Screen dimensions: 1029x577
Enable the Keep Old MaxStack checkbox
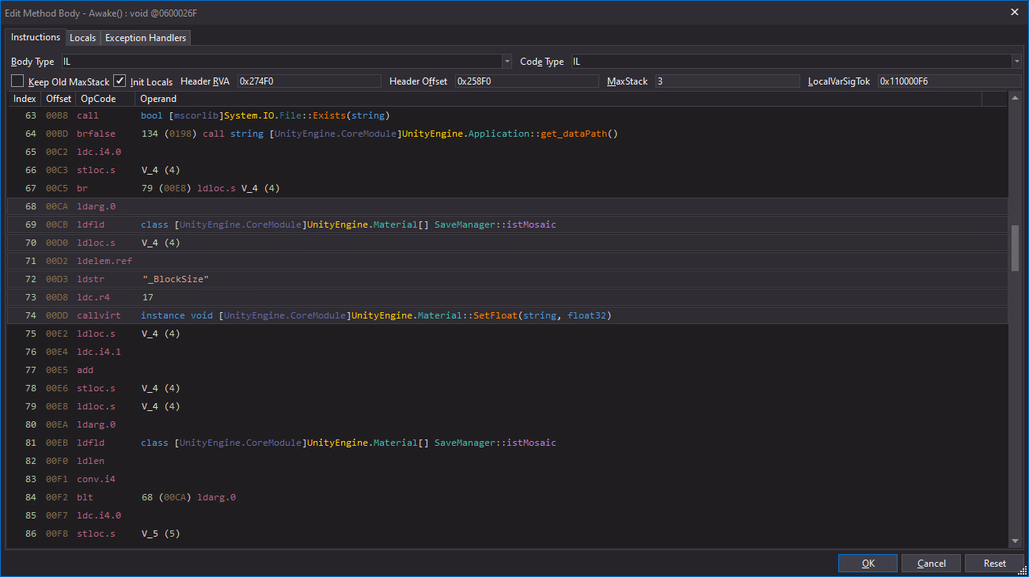click(x=17, y=81)
